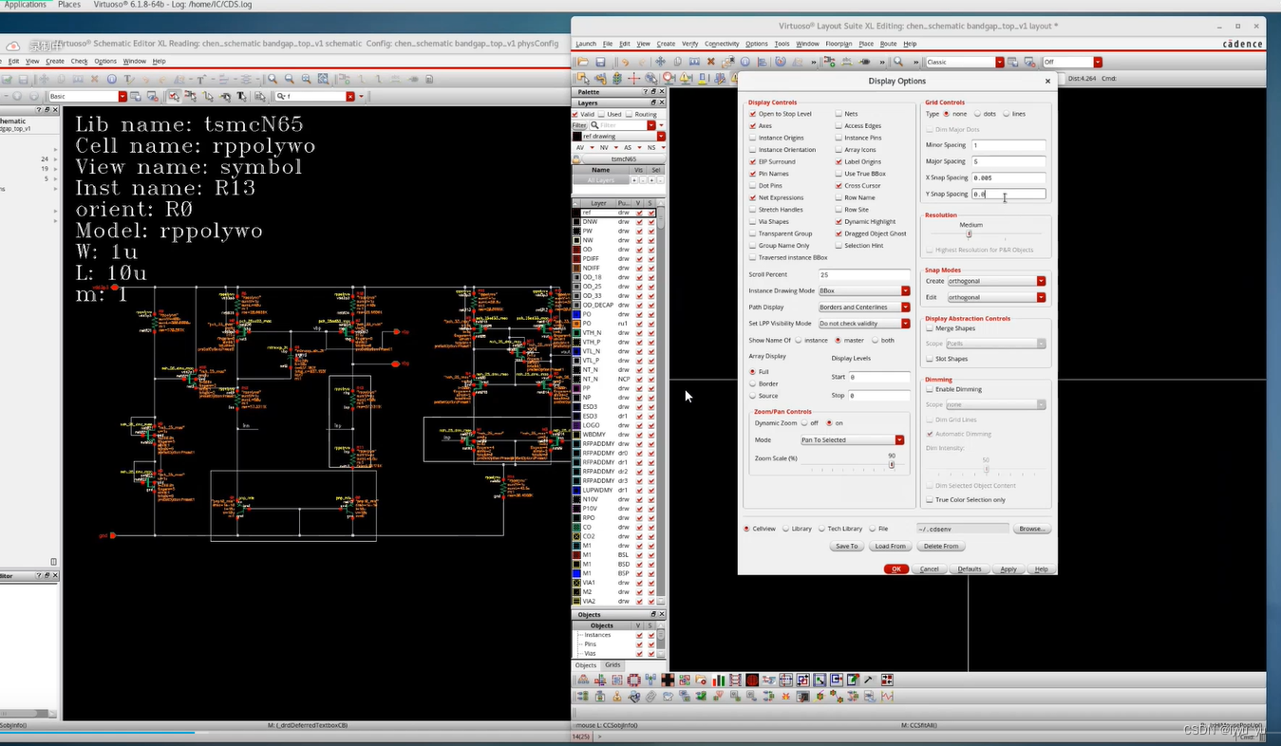Click the chain link icon in lower bottom toolbar
The image size is (1281, 746).
coord(650,697)
